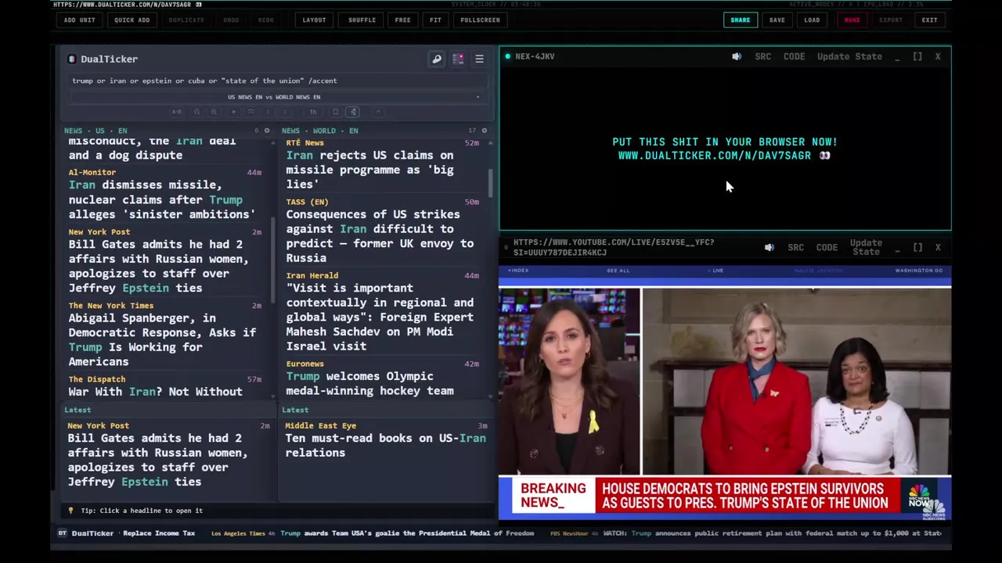Click the EXIT button

[x=929, y=20]
